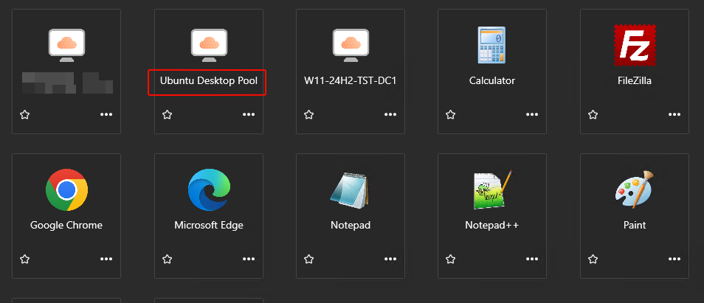Open the Ubuntu Desktop Pool more options menu

[x=248, y=115]
